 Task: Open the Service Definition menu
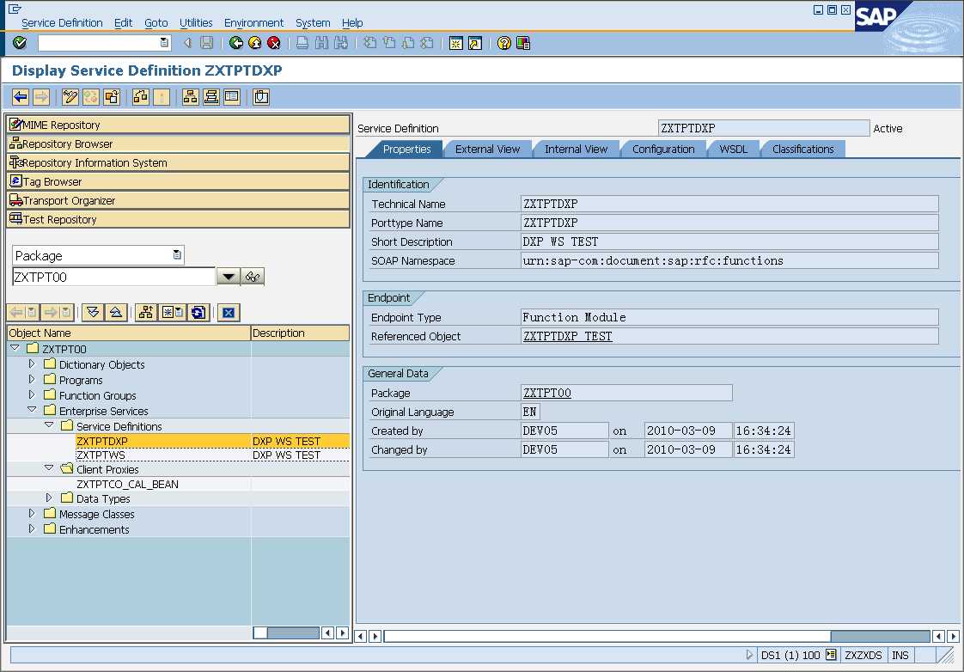click(x=62, y=22)
